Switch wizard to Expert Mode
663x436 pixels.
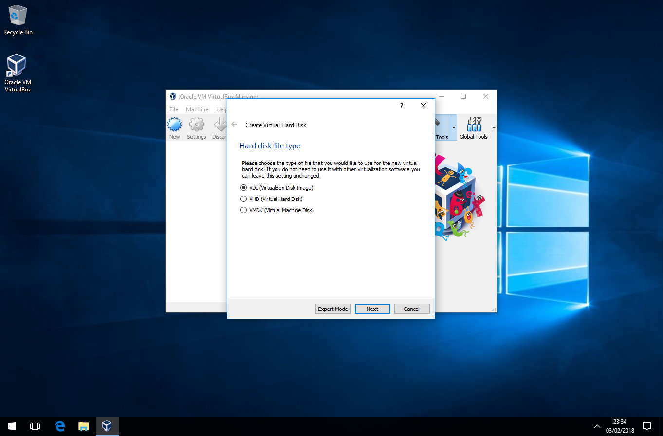tap(333, 309)
